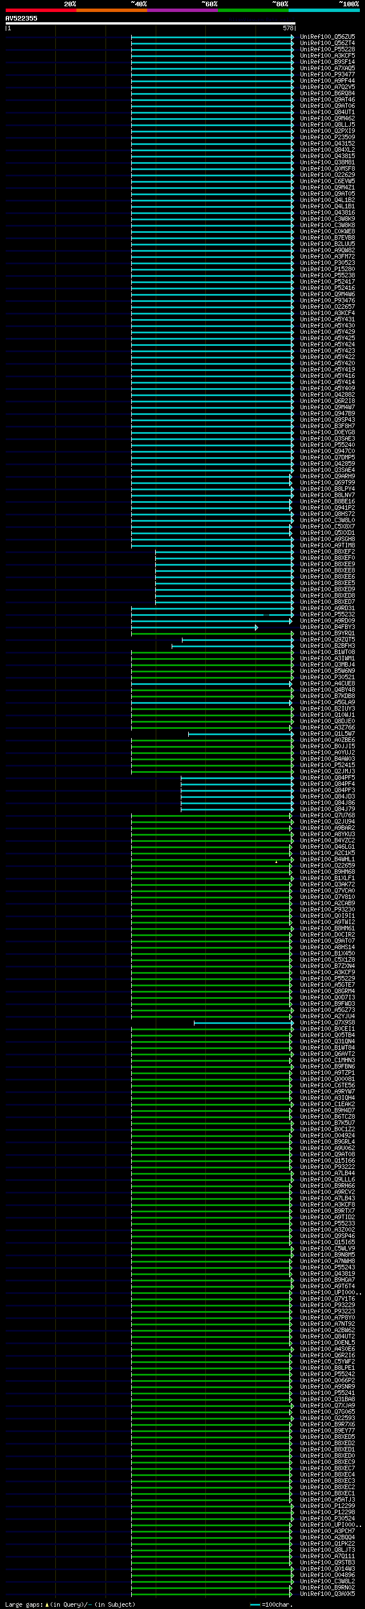This screenshot has width=365, height=1609.
Task: Select the UniRef100_P15280 label
Action: [x=327, y=269]
